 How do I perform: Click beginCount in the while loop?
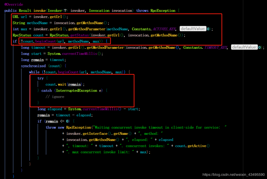(68, 72)
